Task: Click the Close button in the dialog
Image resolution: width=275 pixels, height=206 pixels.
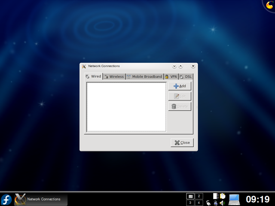Action: click(x=182, y=142)
